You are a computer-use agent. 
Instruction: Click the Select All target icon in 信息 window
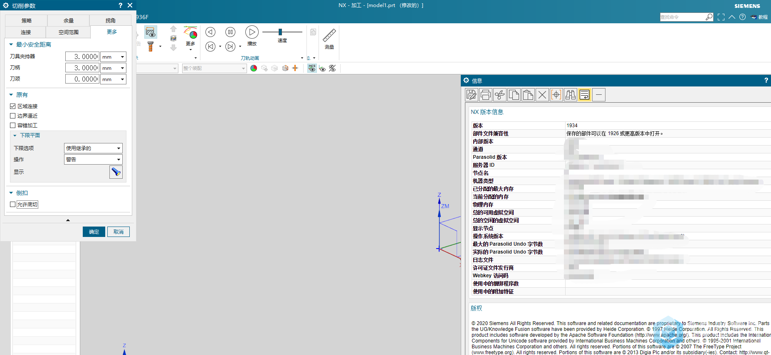(x=556, y=95)
